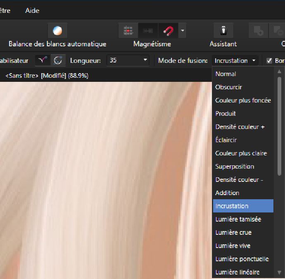The image size is (285, 279).
Task: Choose Lumière ponctuelle blend mode
Action: [x=243, y=259]
